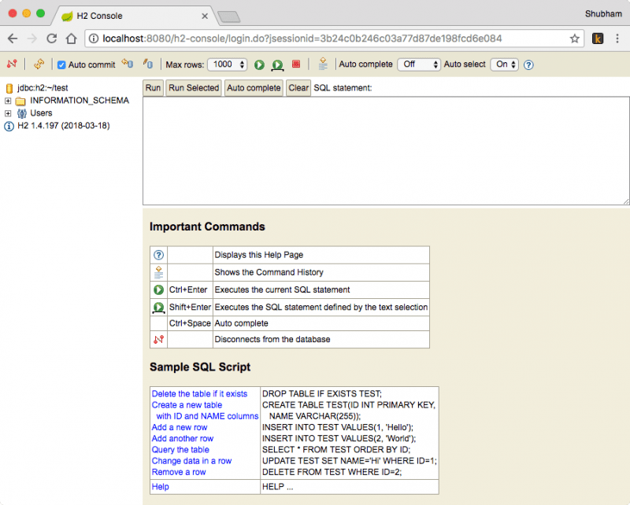Screen dimensions: 630x505
Task: Click the Disconnect icon in commands table
Action: pos(159,339)
